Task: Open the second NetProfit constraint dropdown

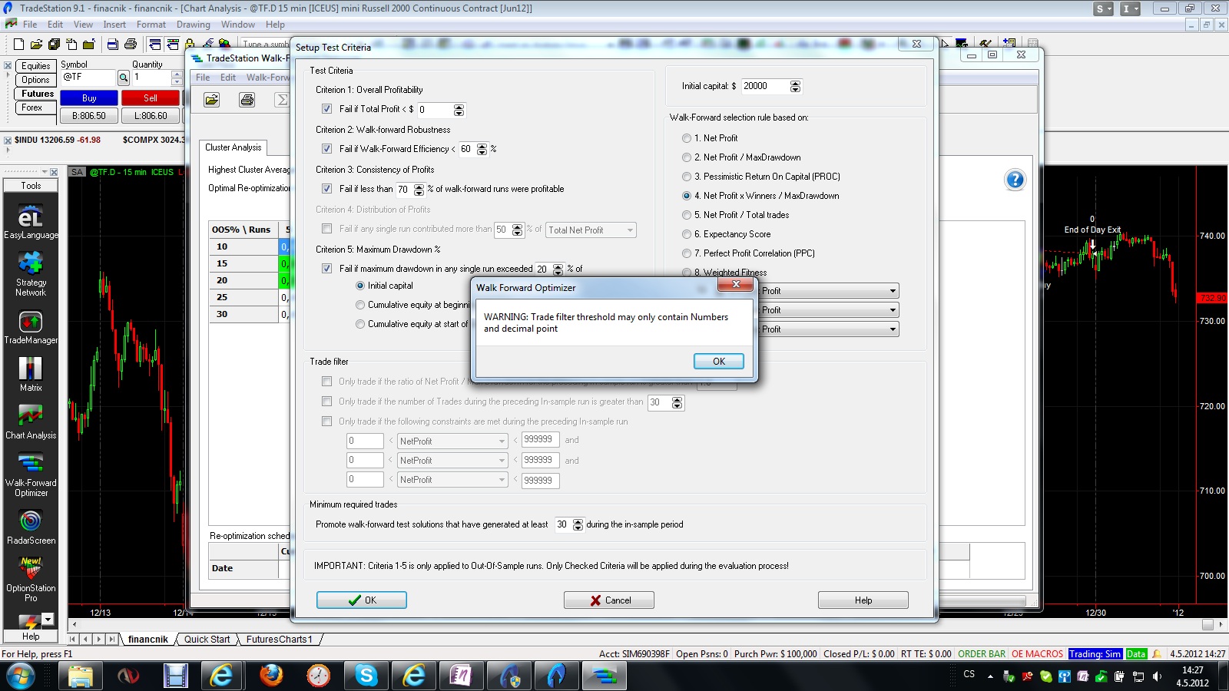Action: (x=452, y=460)
